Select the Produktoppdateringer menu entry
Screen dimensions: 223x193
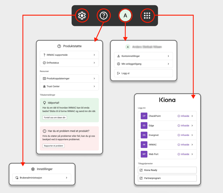[69, 78]
